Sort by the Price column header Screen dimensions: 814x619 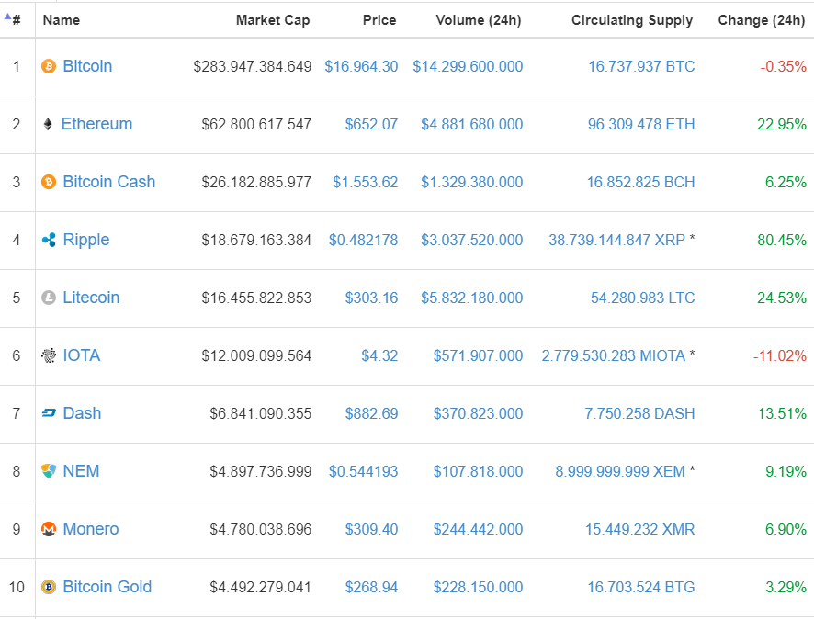pos(379,20)
